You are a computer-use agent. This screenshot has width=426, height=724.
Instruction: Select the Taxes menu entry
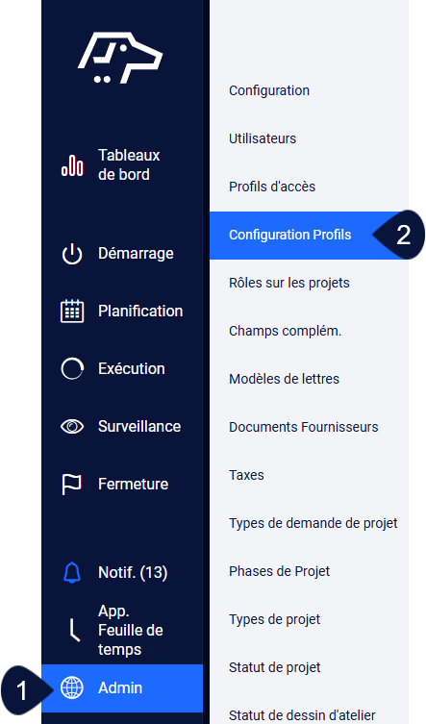(246, 475)
